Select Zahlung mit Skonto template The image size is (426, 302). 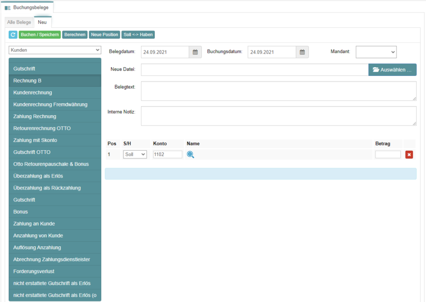pos(55,140)
